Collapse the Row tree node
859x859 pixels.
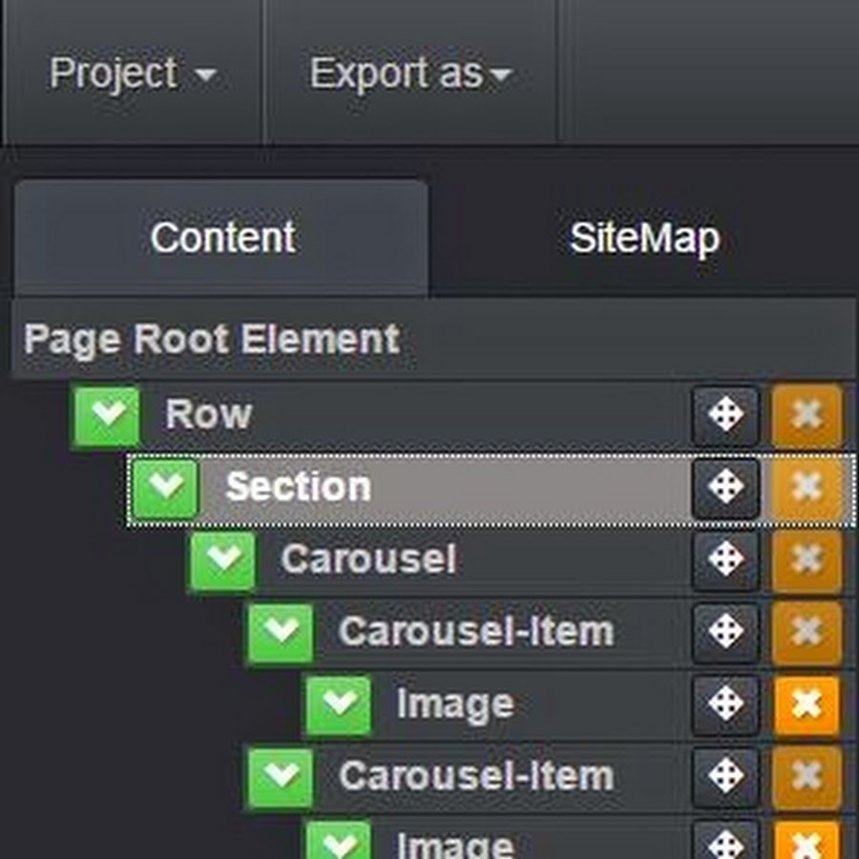(106, 416)
